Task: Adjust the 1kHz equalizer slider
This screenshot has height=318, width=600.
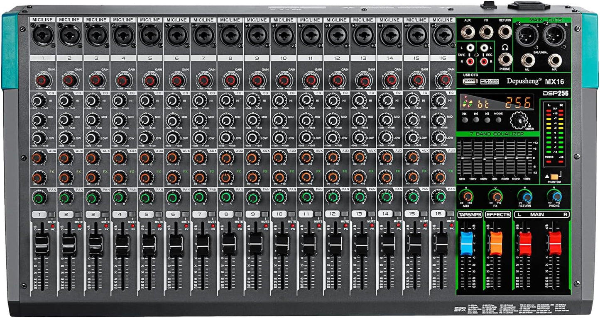Action: pyautogui.click(x=495, y=158)
